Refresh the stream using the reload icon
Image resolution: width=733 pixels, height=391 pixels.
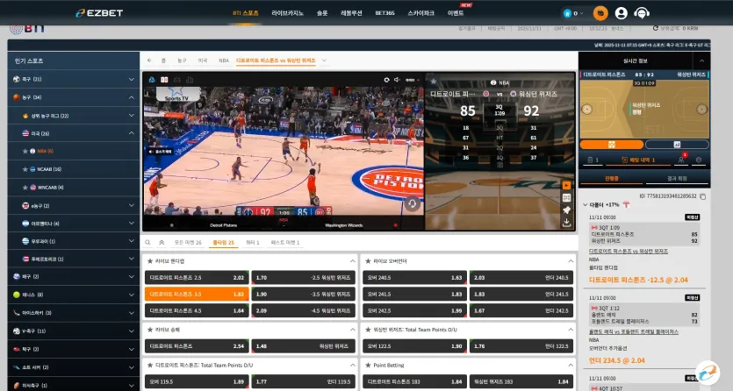(x=386, y=80)
